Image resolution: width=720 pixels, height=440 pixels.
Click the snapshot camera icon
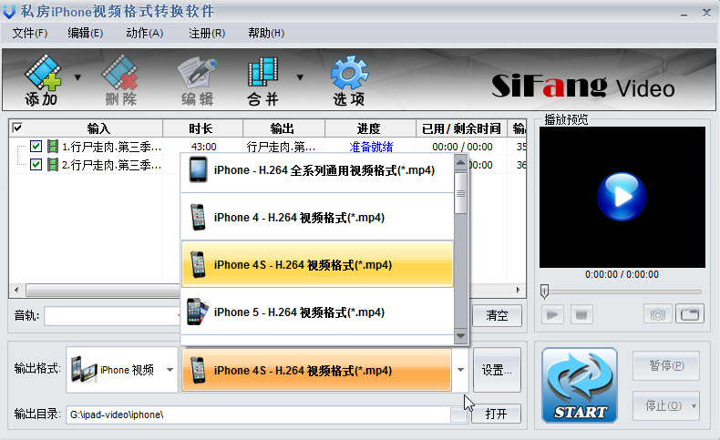657,315
